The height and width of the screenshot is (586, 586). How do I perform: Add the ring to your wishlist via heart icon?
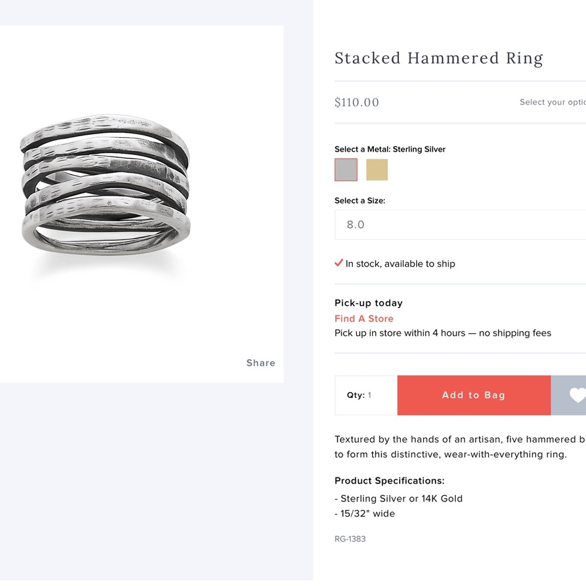pyautogui.click(x=577, y=395)
